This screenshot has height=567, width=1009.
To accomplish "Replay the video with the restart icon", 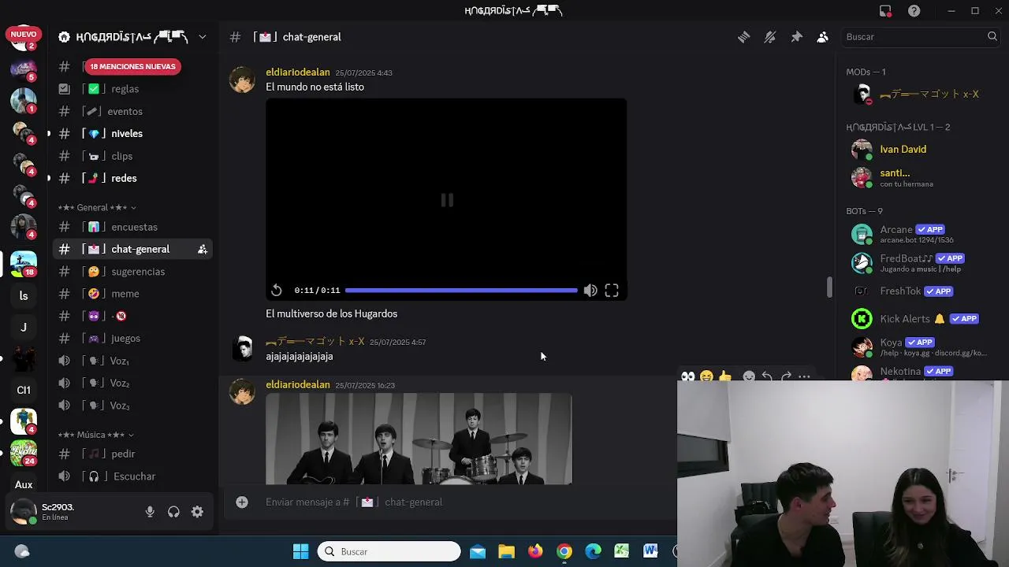I will pyautogui.click(x=277, y=291).
